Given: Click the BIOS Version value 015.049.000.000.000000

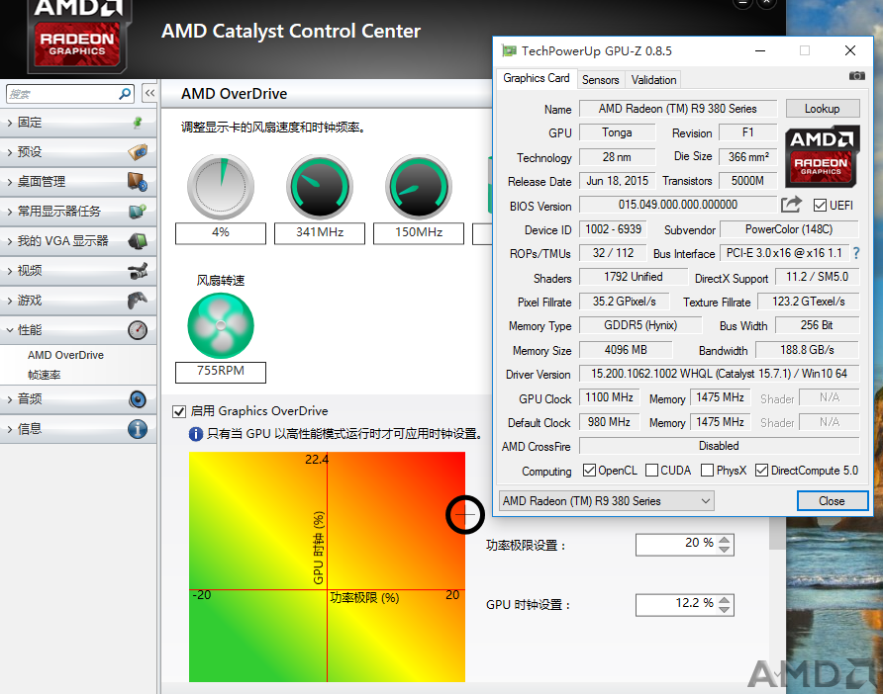Looking at the screenshot, I should click(678, 205).
